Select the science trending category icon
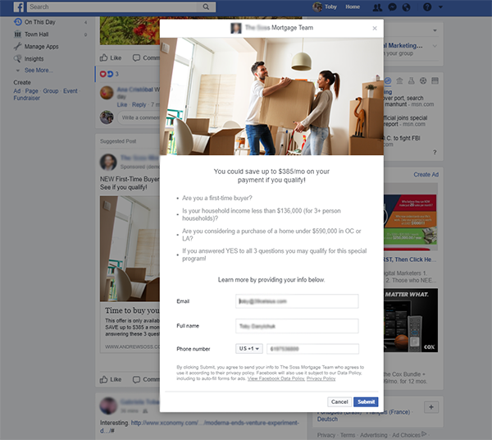492x440 pixels. 411,80
